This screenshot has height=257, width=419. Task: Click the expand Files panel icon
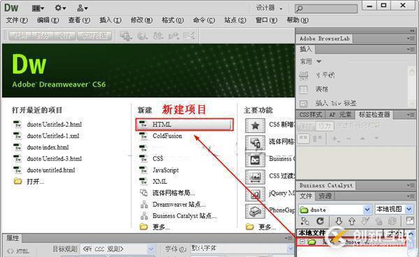pyautogui.click(x=409, y=221)
